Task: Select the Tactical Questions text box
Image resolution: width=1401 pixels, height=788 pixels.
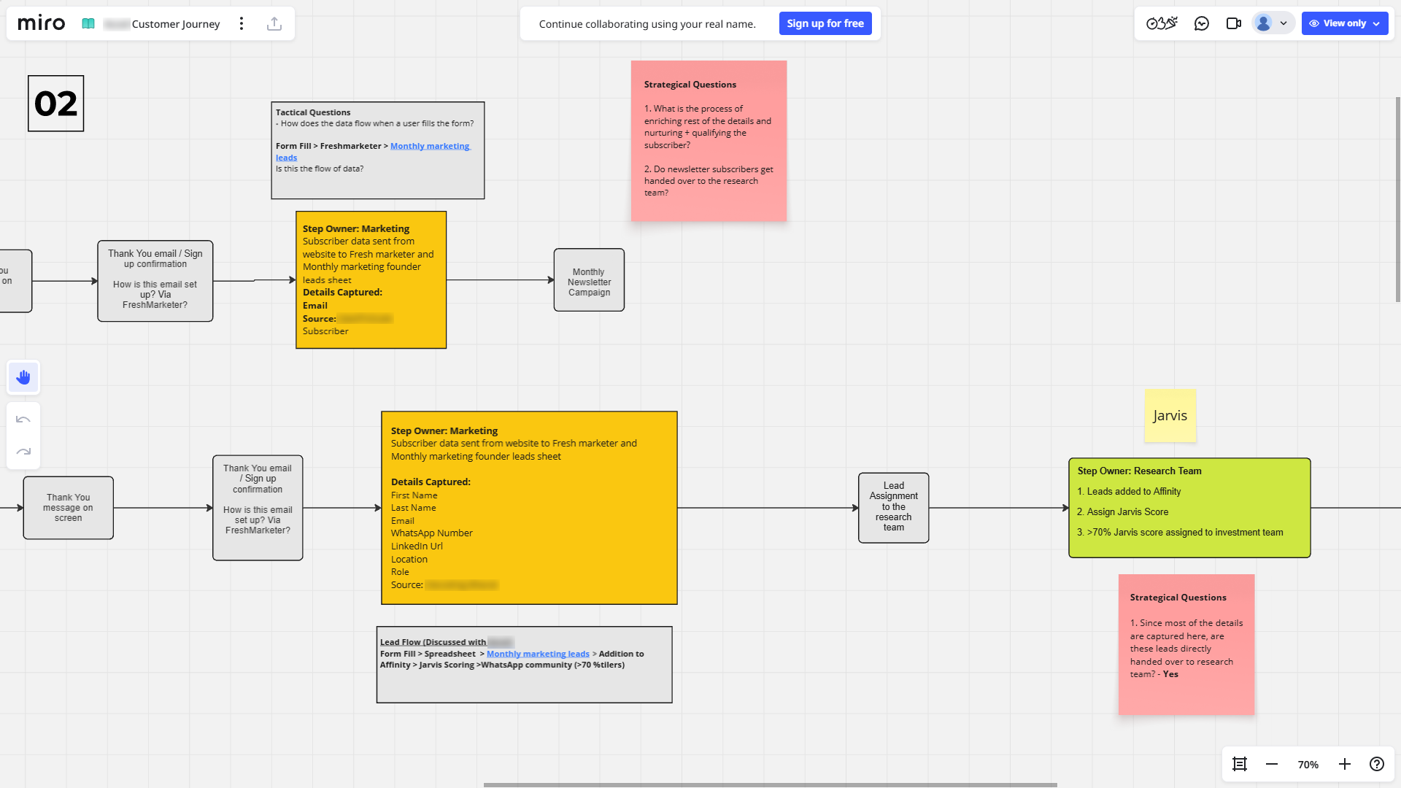Action: [x=378, y=150]
